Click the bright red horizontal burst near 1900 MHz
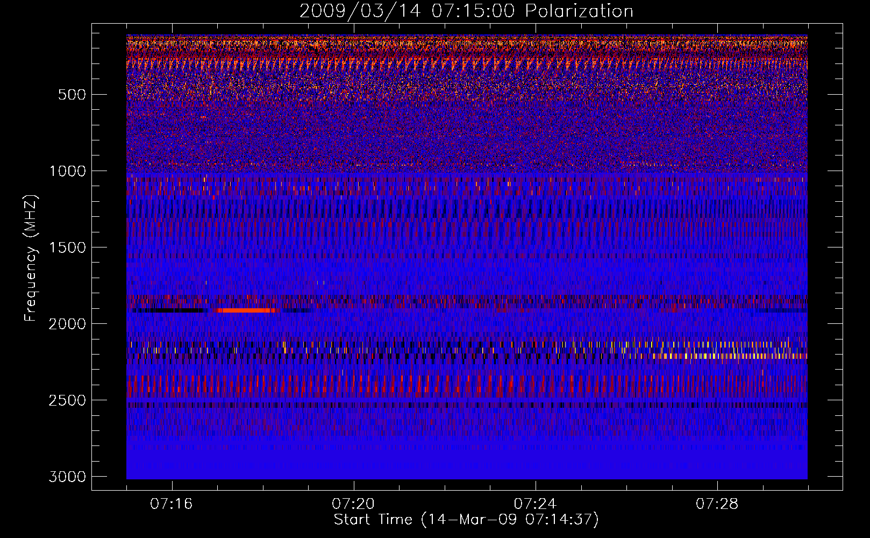 pos(248,310)
